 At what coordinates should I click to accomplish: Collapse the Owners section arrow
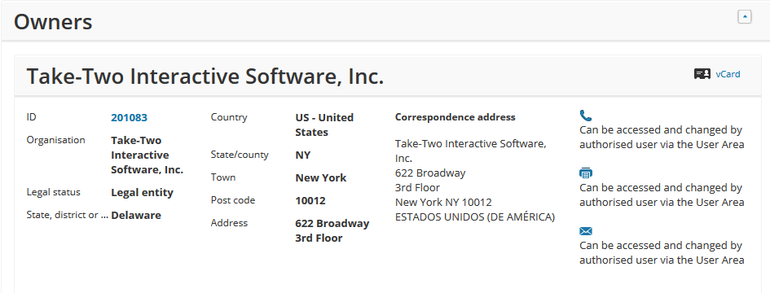coord(745,17)
